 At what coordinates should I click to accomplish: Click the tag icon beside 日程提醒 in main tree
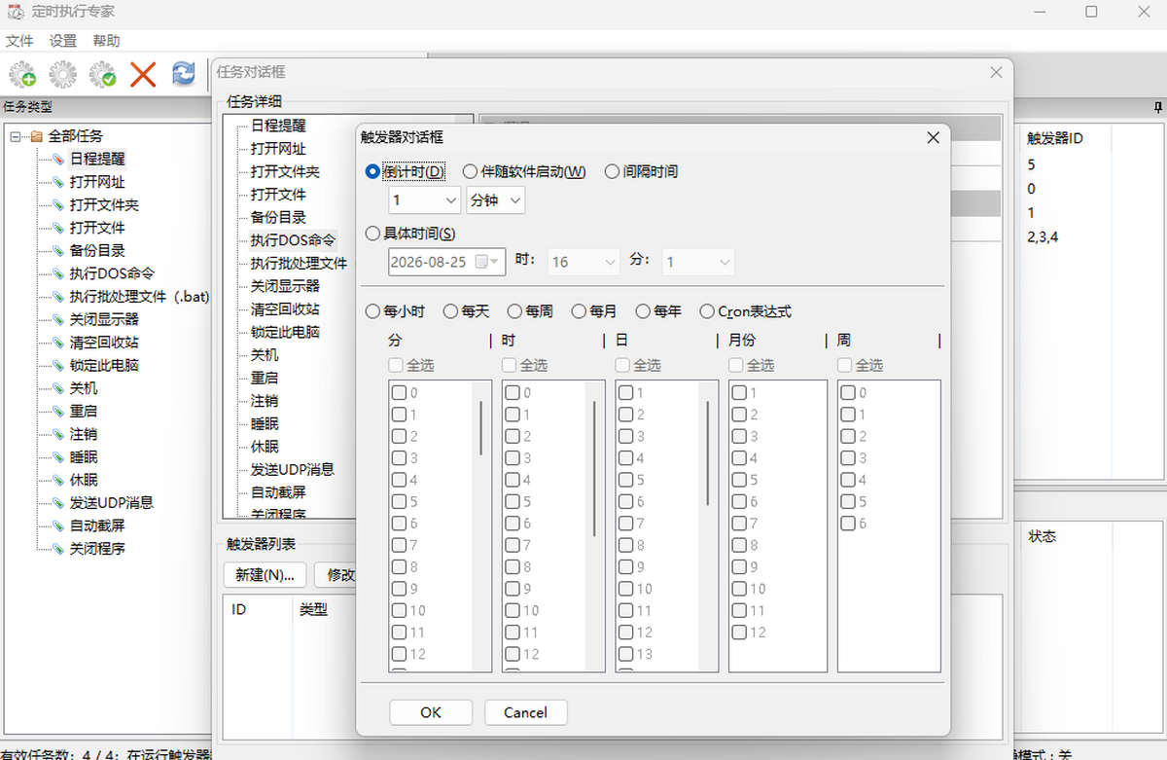point(57,159)
